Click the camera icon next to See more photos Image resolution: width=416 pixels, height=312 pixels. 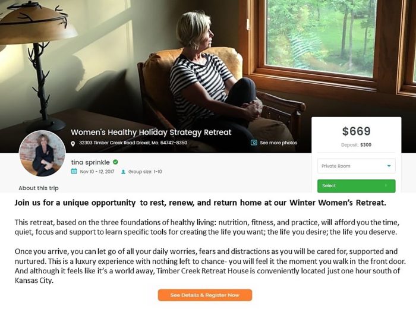(x=254, y=143)
